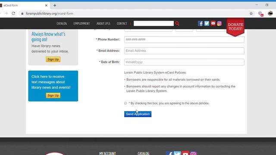Image resolution: width=276 pixels, height=155 pixels.
Task: Click Sign Up for library news emails
Action: tap(53, 59)
